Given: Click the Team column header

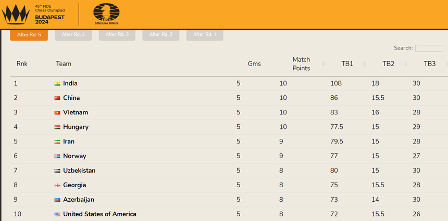Looking at the screenshot, I should click(64, 64).
